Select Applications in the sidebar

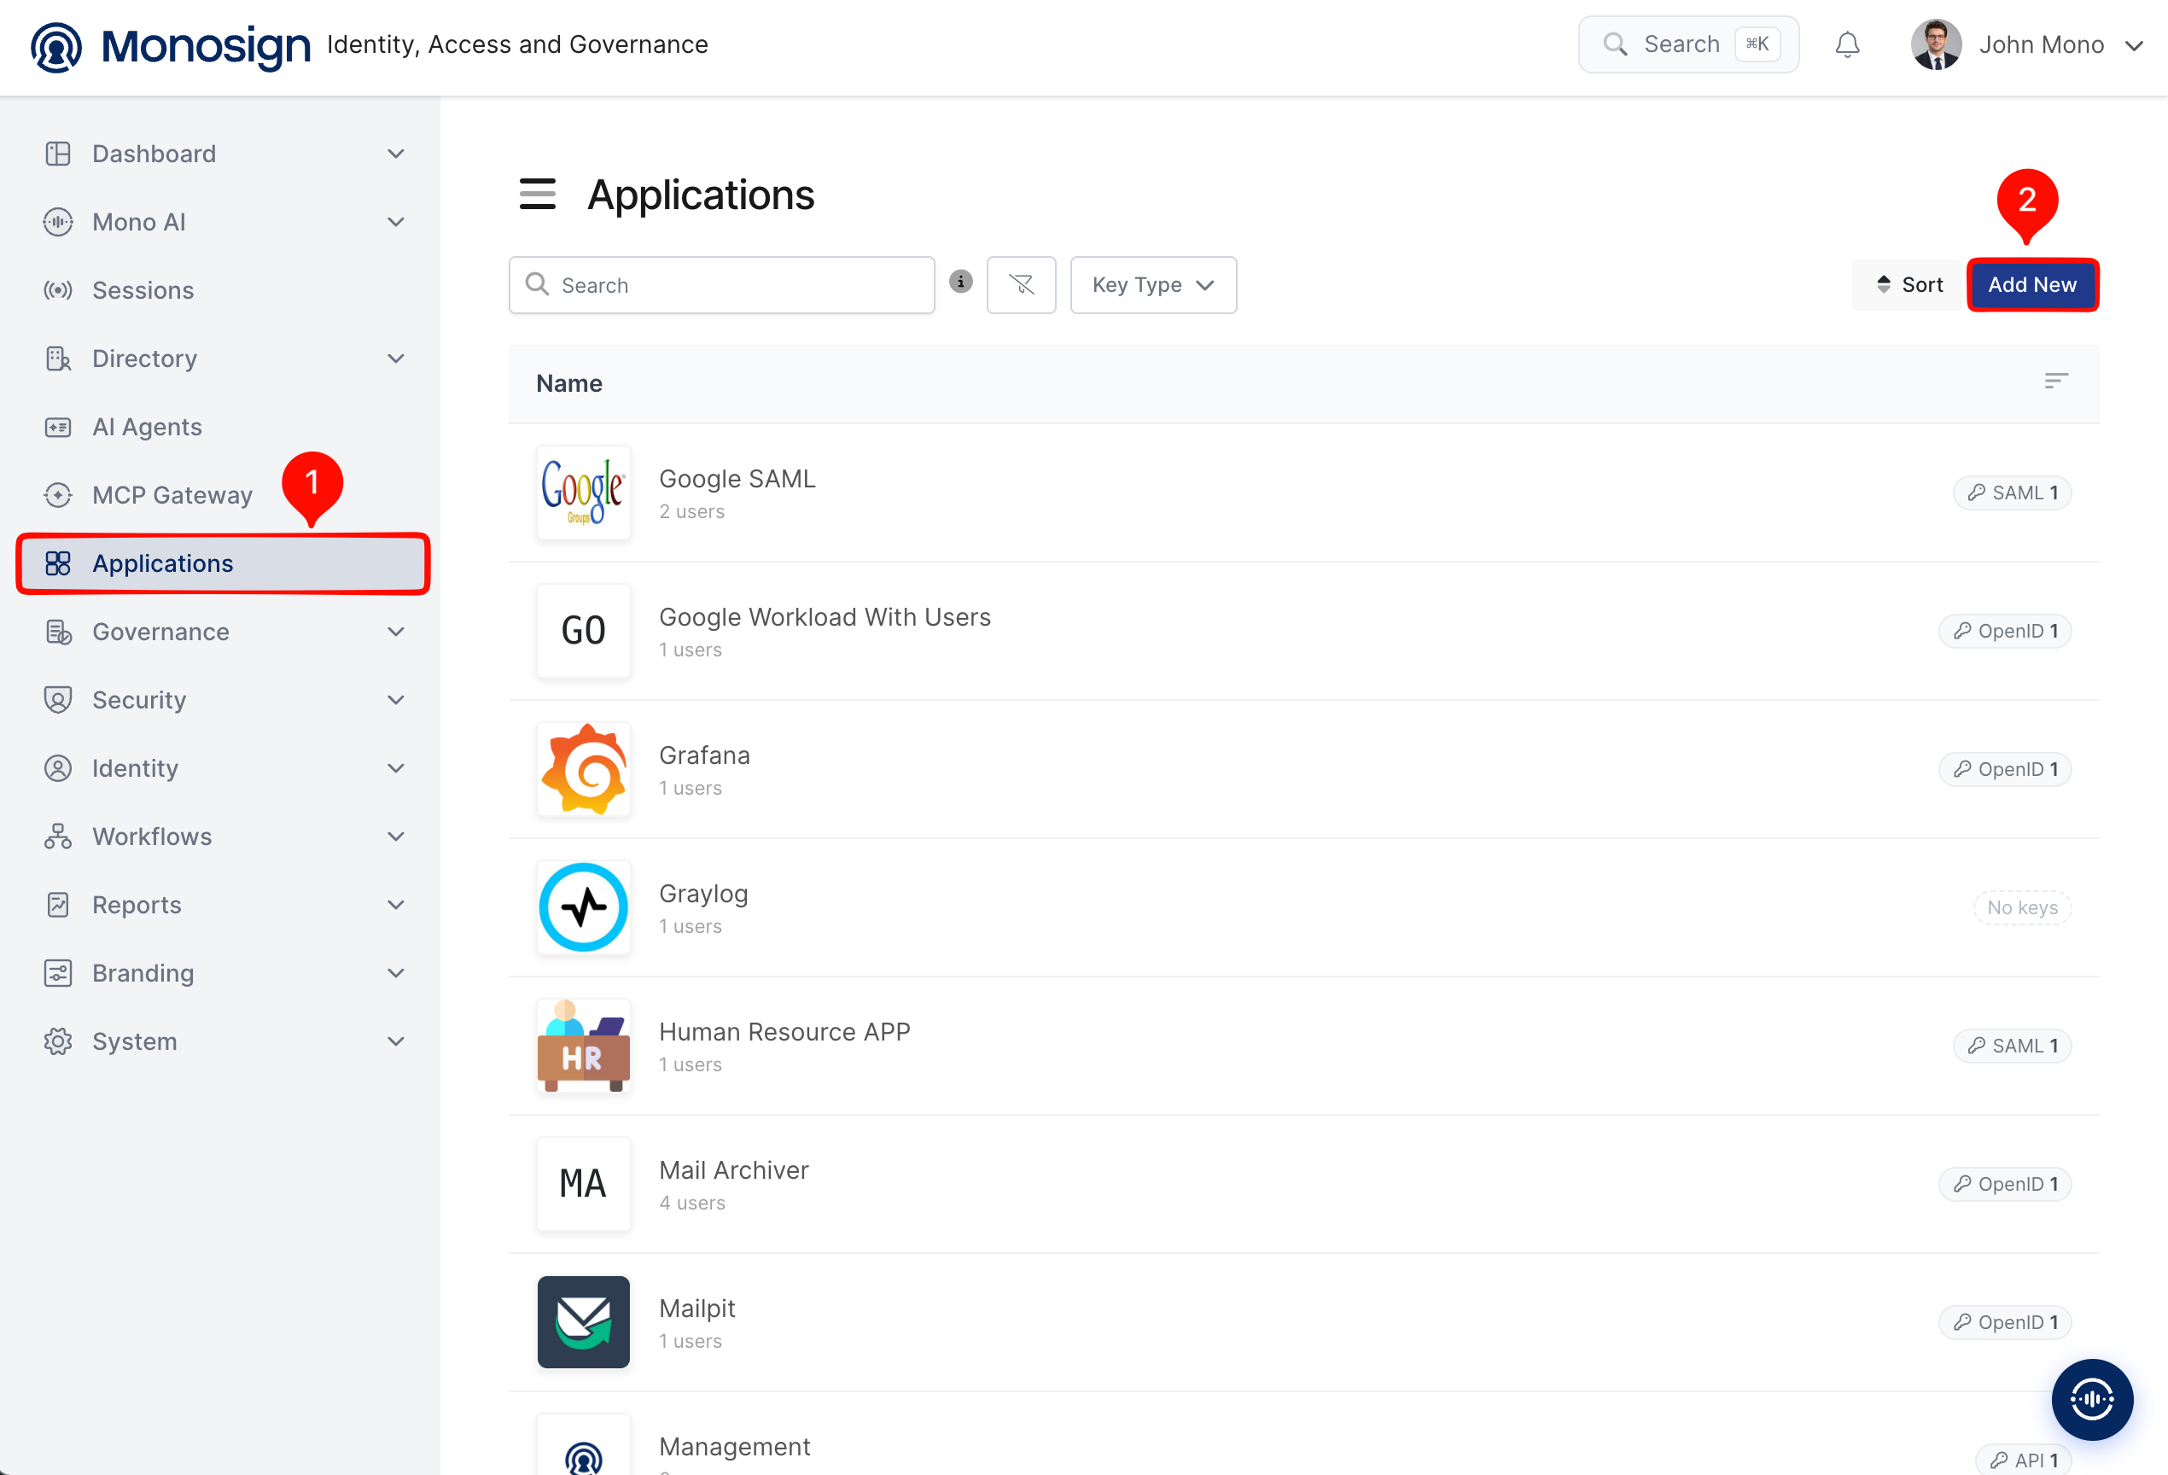(x=222, y=563)
